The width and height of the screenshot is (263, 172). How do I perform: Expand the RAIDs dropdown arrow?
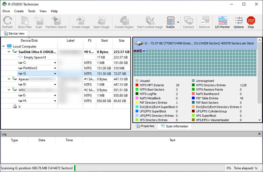point(178,22)
